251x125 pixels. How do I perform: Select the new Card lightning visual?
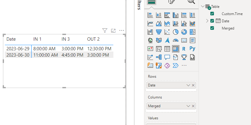(x=150, y=65)
